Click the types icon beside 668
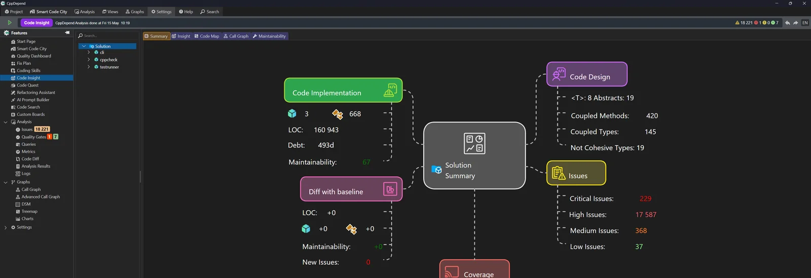The width and height of the screenshot is (811, 278). [x=338, y=114]
